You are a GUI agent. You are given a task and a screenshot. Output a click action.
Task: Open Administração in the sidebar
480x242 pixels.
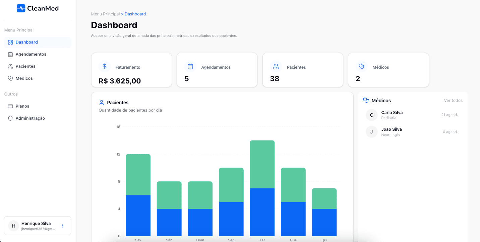tap(30, 118)
